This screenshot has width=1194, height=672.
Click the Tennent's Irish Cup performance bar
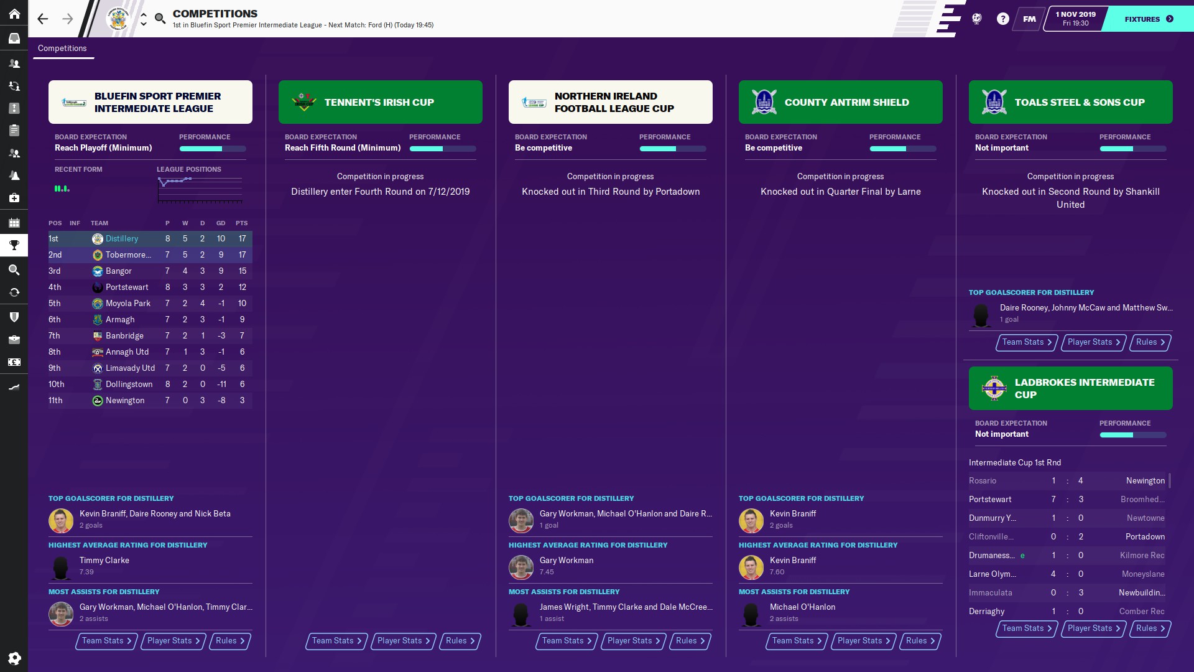point(443,149)
